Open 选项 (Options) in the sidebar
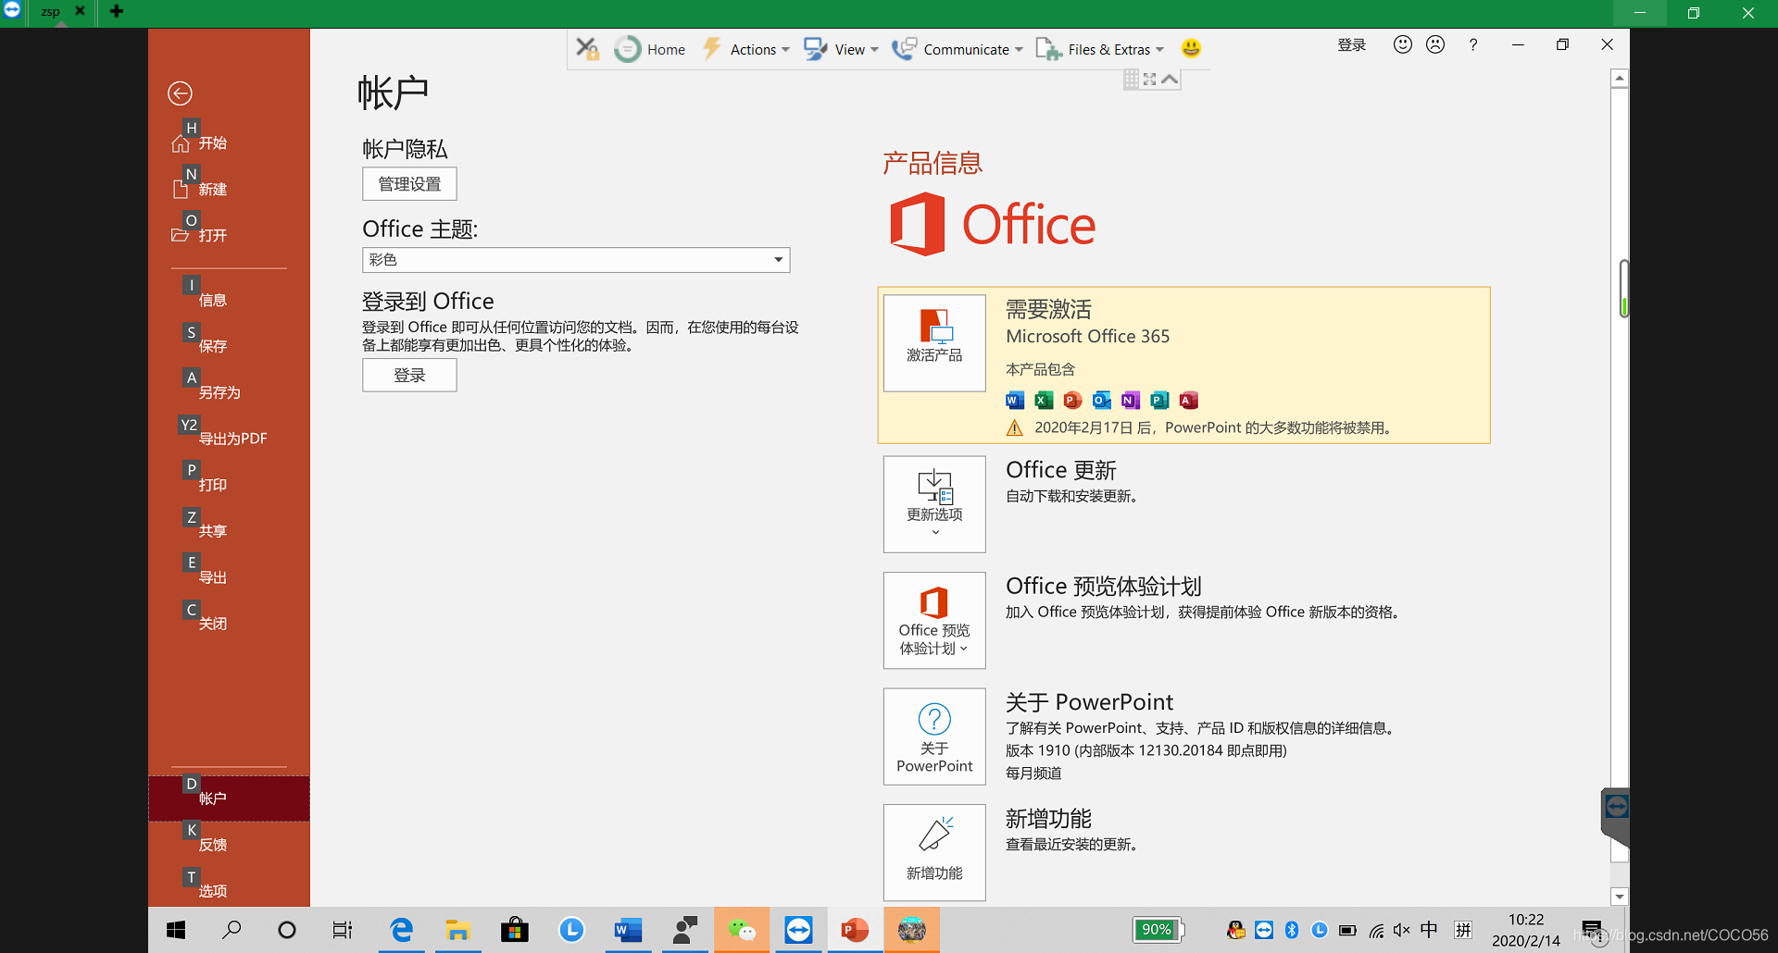Screen dimensions: 1778x953 (x=212, y=891)
